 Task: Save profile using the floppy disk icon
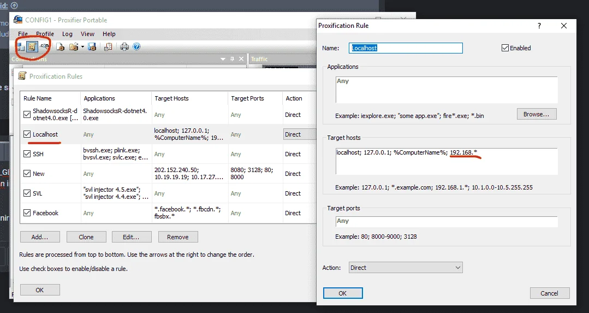pos(92,46)
